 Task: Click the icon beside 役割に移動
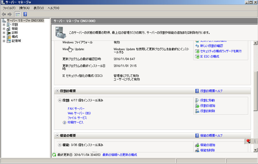click(197, 100)
